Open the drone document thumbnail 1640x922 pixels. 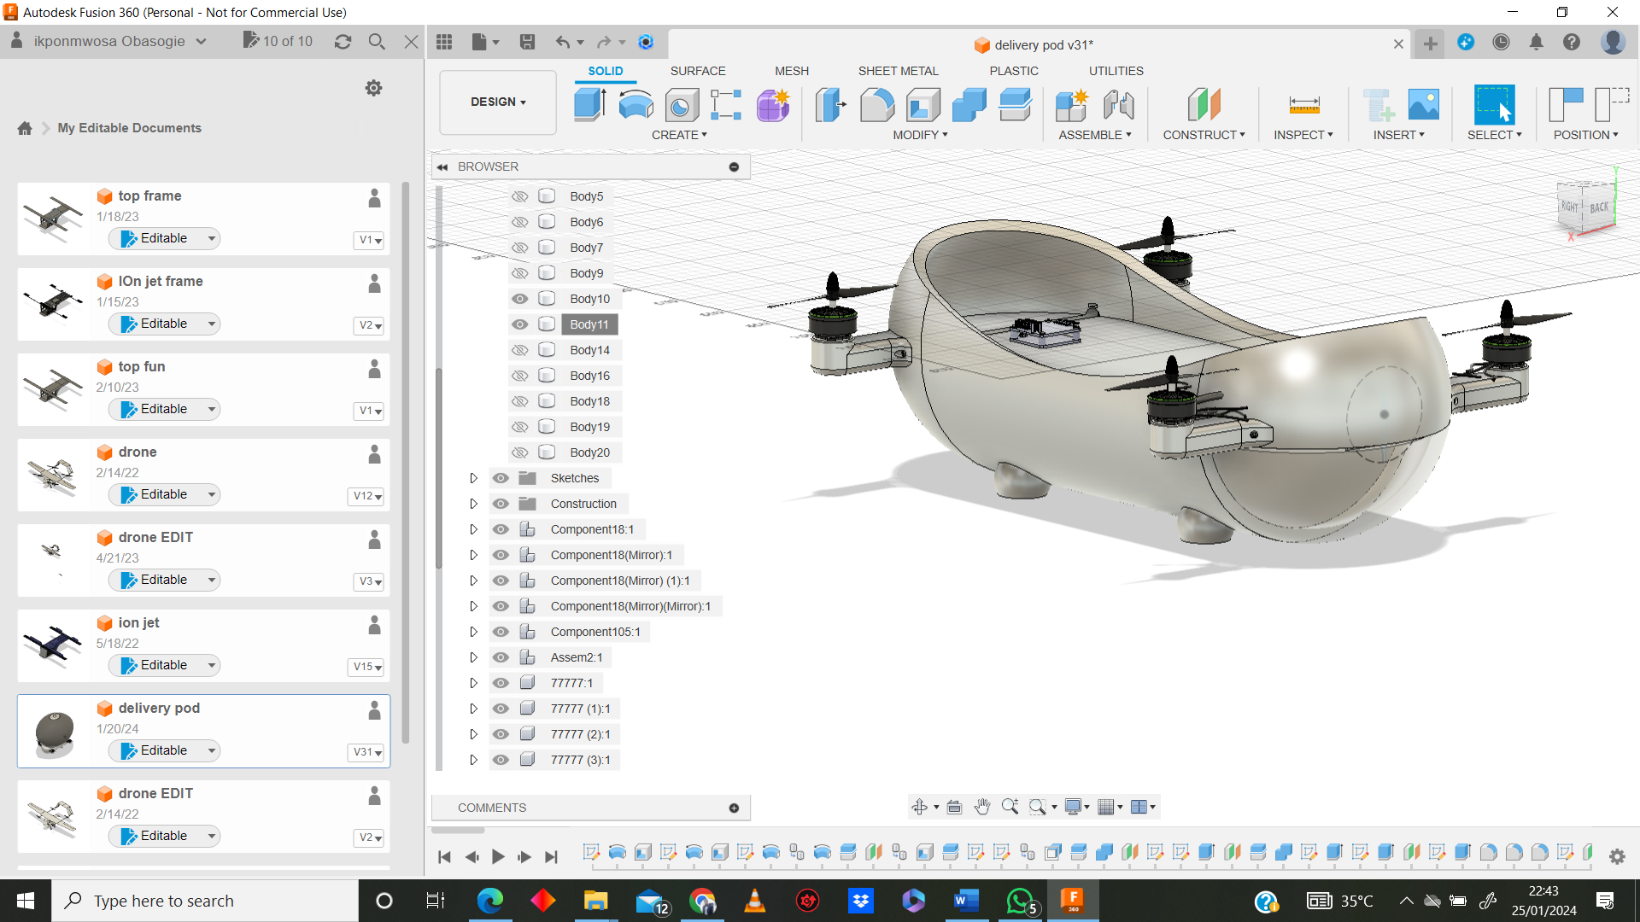click(53, 475)
